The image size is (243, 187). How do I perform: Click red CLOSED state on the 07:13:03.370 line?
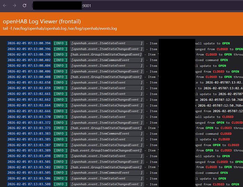[228, 117]
